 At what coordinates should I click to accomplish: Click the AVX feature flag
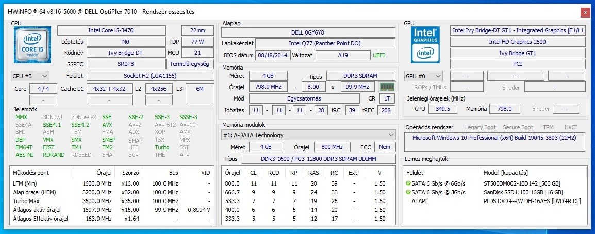107,125
